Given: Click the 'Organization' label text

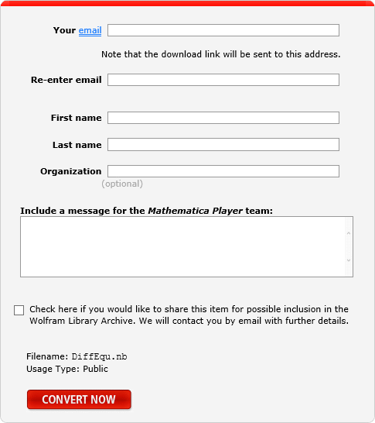Looking at the screenshot, I should click(x=71, y=171).
